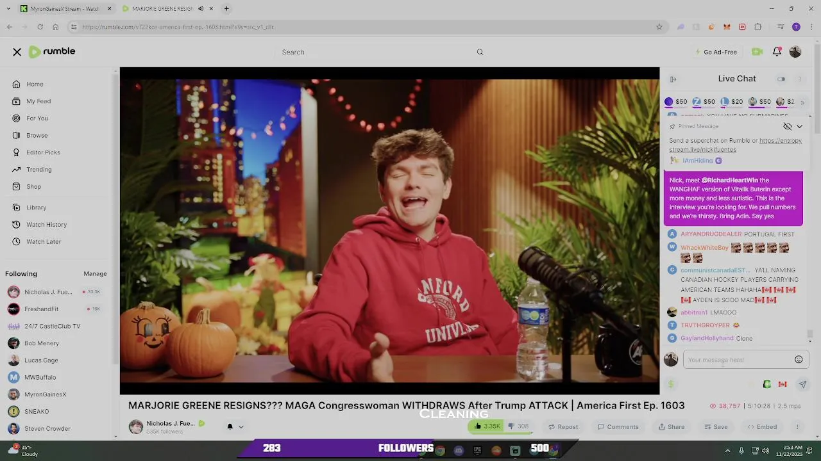The width and height of the screenshot is (821, 461).
Task: Click the green emote icon below chat
Action: tap(766, 384)
